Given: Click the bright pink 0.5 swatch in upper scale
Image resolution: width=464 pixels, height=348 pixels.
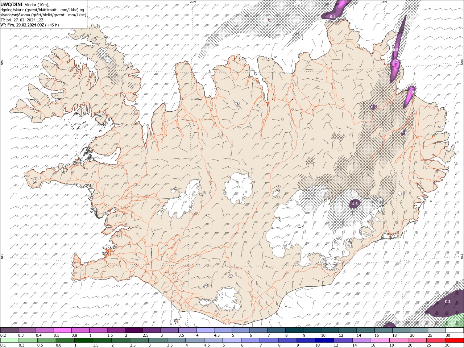Looking at the screenshot, I should click(x=63, y=330).
